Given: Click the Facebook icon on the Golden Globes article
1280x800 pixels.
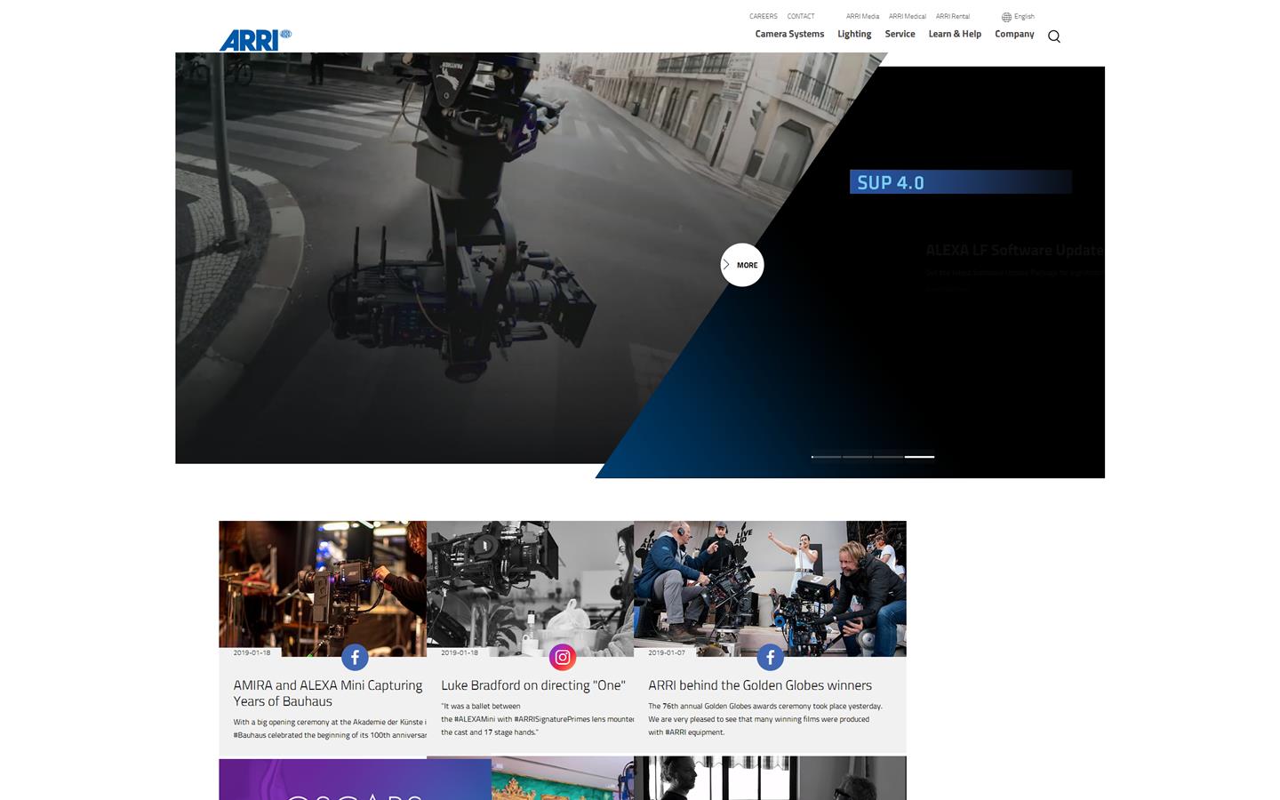Looking at the screenshot, I should (x=770, y=658).
